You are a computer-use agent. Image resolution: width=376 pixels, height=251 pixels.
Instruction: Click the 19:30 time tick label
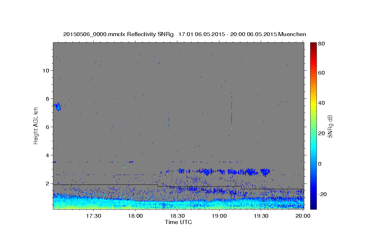point(261,216)
